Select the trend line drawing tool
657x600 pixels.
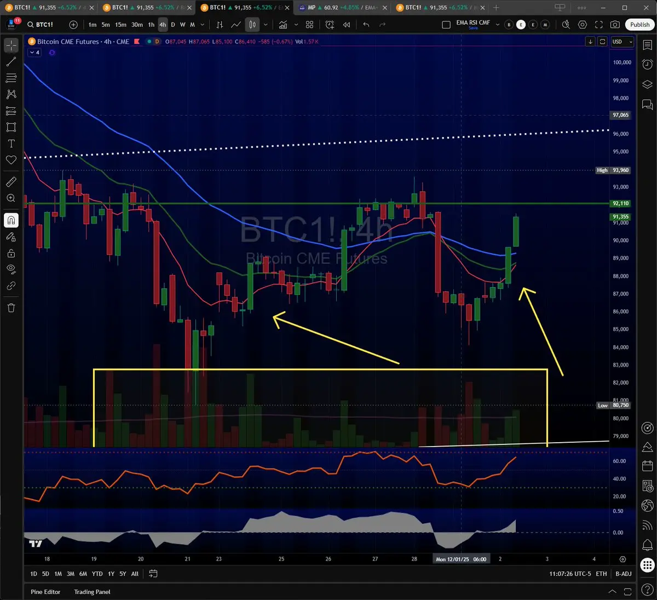tap(11, 62)
